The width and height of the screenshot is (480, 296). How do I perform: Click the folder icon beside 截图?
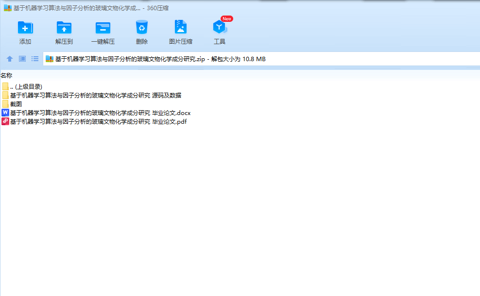pos(5,104)
